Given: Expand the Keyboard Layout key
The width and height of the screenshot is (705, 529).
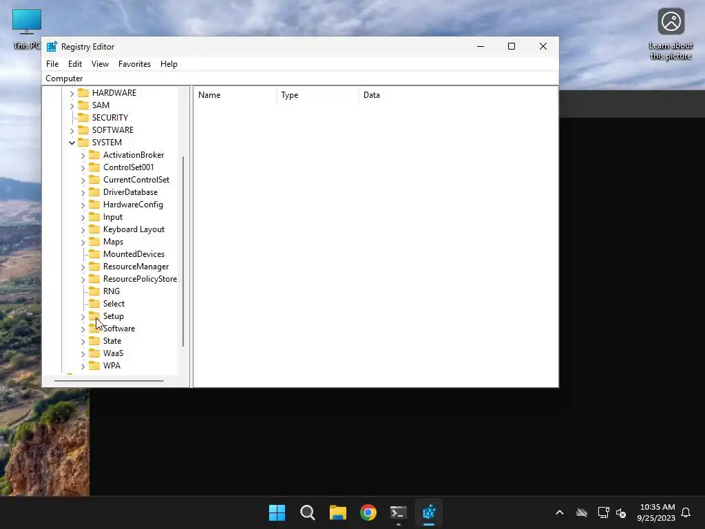Looking at the screenshot, I should 83,230.
